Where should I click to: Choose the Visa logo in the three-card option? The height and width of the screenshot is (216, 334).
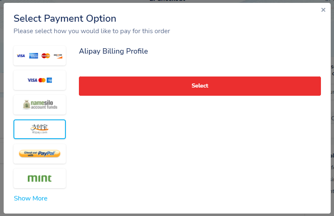[x=32, y=80]
